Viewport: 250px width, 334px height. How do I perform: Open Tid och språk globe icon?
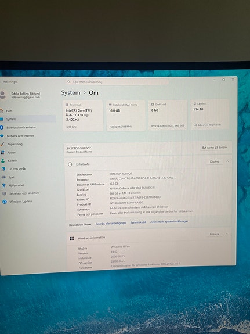click(3, 169)
